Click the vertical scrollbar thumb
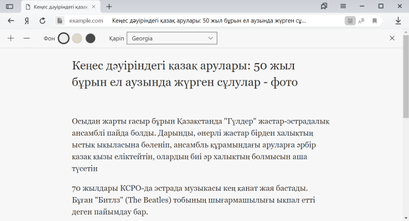This screenshot has height=221, width=409. coord(406,76)
